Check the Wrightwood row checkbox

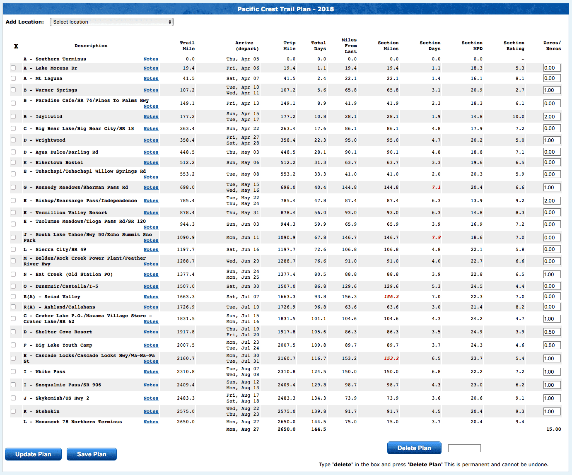tap(13, 140)
